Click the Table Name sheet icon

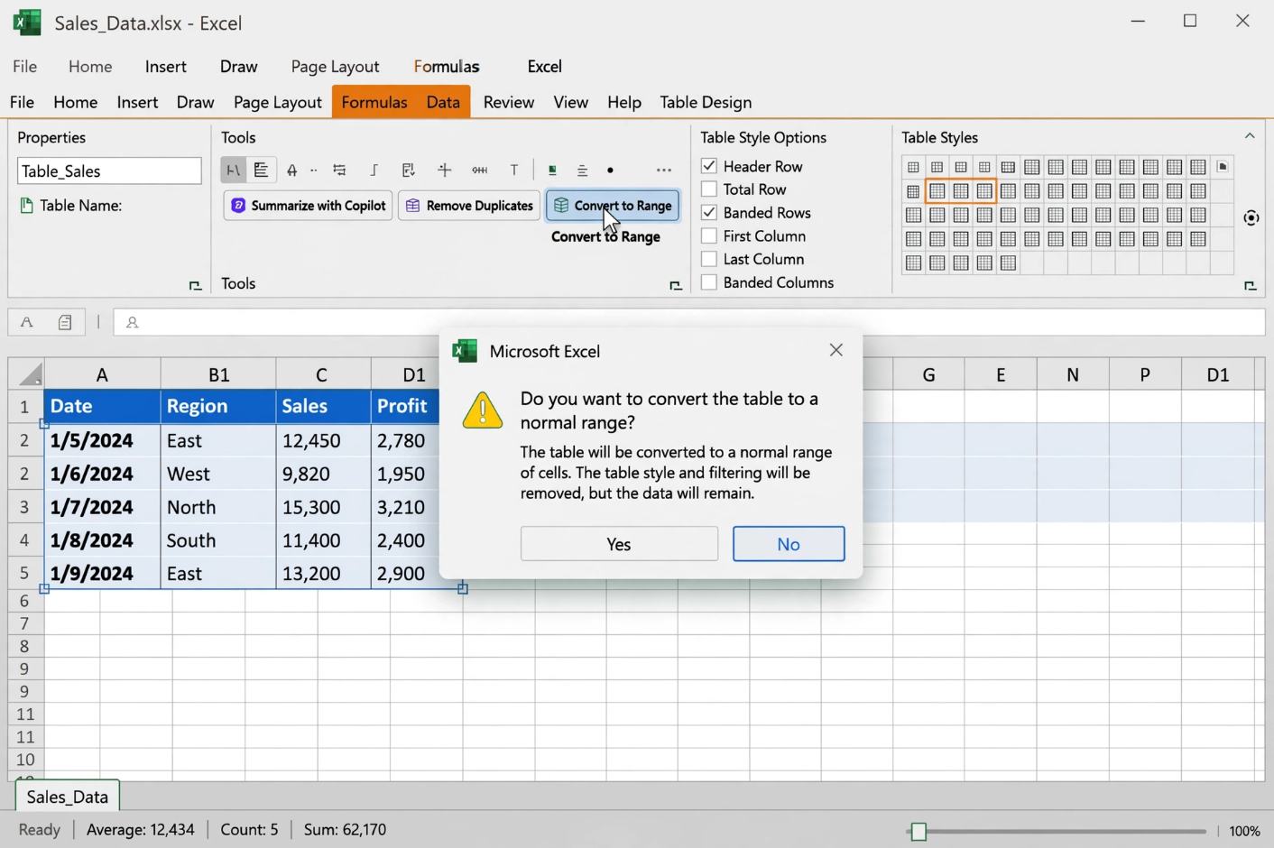(26, 206)
